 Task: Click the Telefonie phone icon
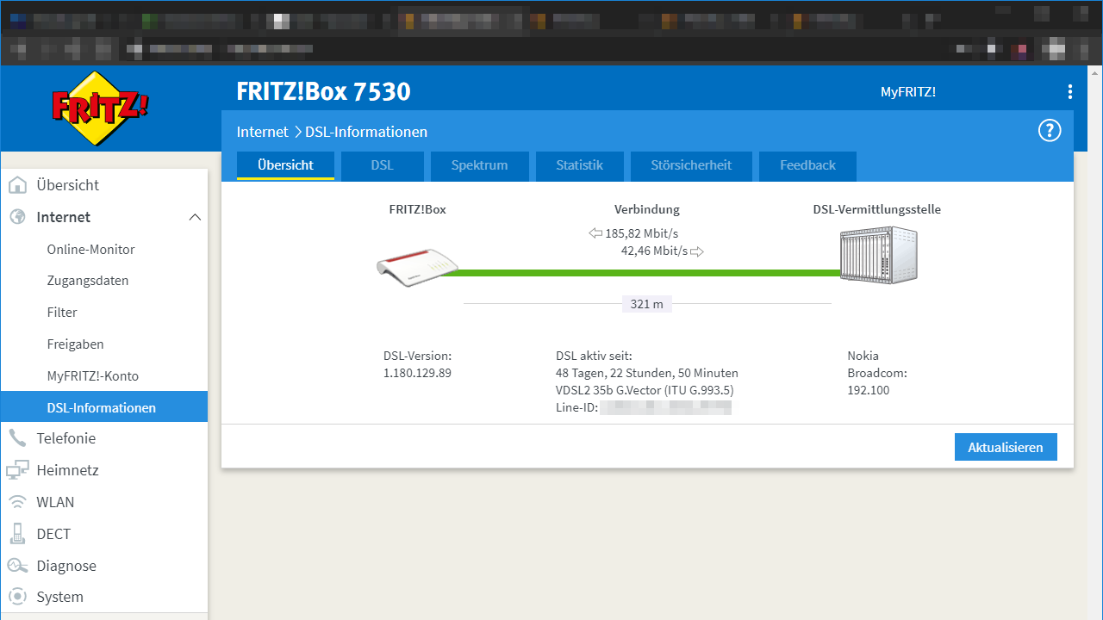click(17, 438)
